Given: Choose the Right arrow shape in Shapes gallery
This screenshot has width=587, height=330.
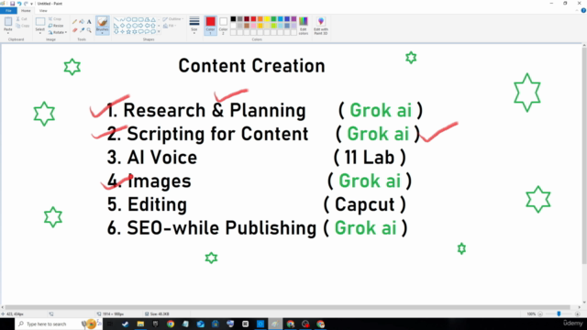Looking at the screenshot, I should click(x=140, y=26).
